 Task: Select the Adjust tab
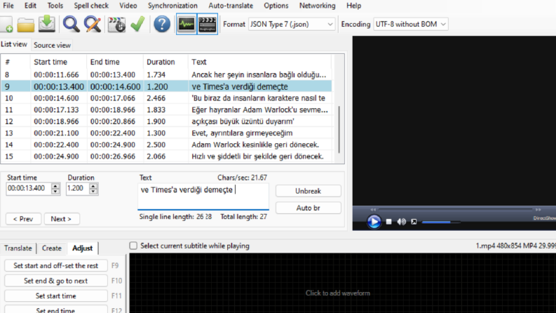coord(82,248)
